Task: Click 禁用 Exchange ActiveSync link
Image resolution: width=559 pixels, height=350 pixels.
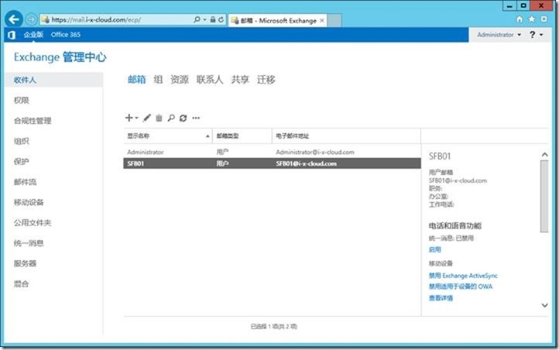Action: (x=463, y=276)
